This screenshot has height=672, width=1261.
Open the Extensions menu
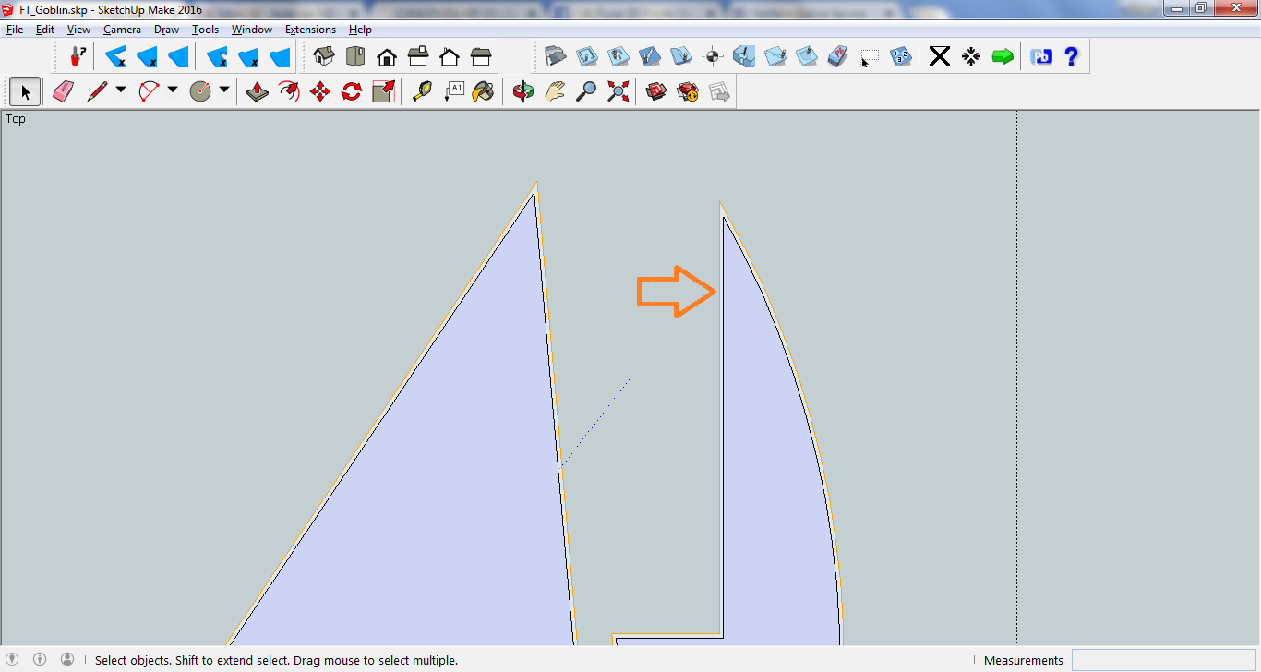pos(310,30)
